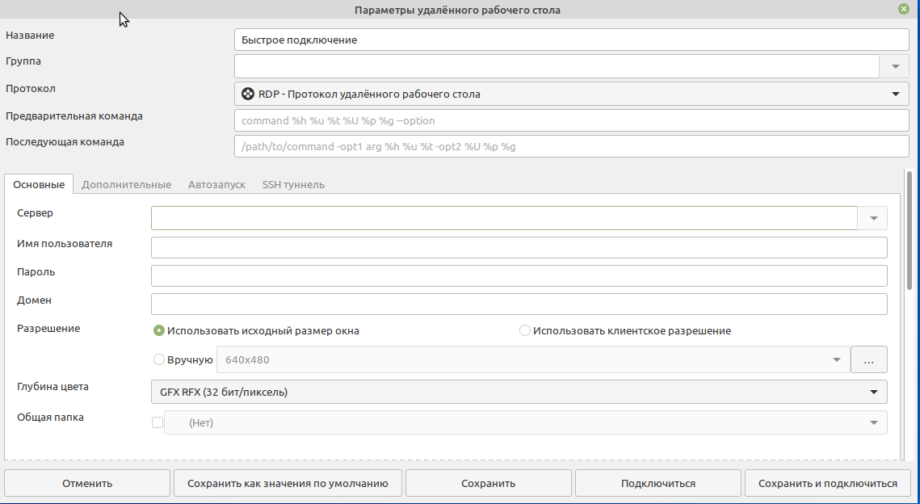
Task: Switch to the Автозапуск tab
Action: pyautogui.click(x=216, y=183)
